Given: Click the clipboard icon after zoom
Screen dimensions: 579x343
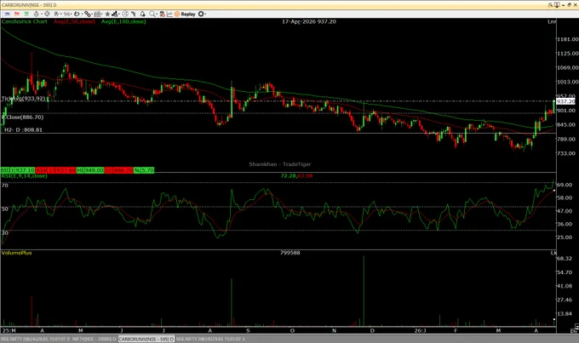Looking at the screenshot, I should 162,14.
